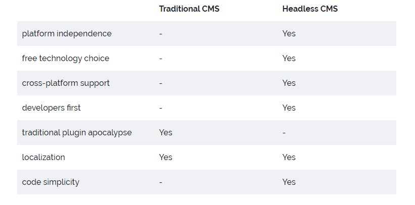
Task: Click Headless CMS Yes for developers first
Action: 289,108
